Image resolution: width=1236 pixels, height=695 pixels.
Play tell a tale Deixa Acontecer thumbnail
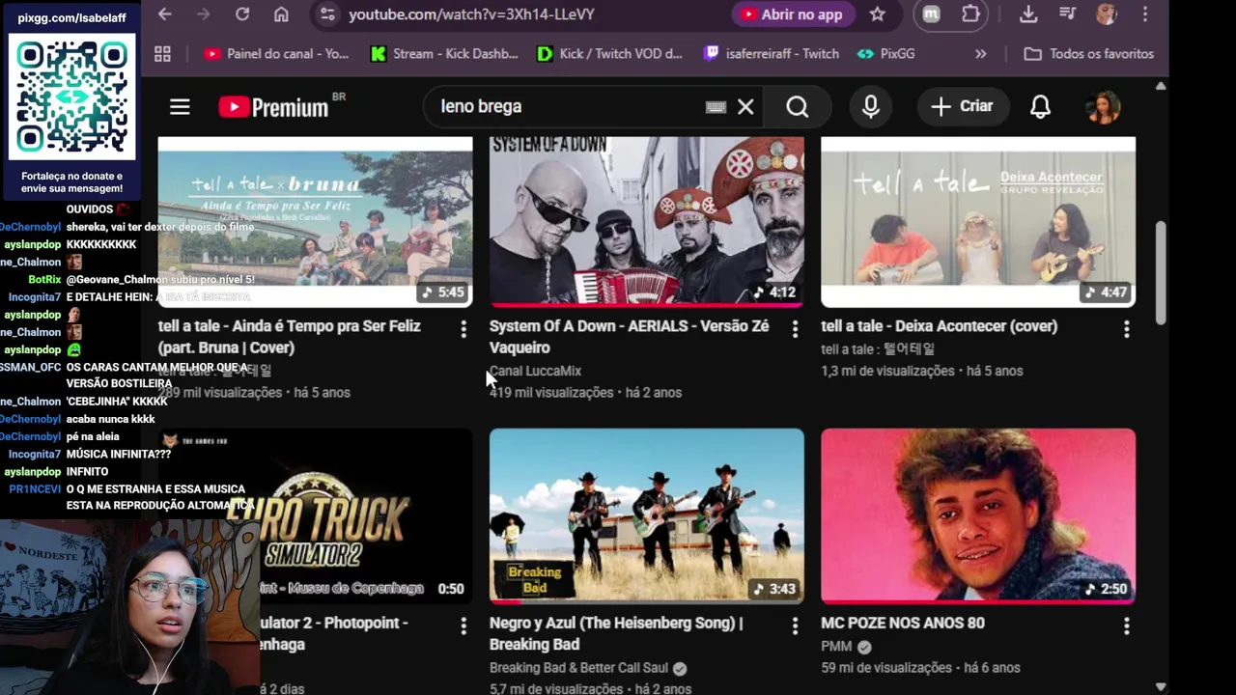coord(978,222)
